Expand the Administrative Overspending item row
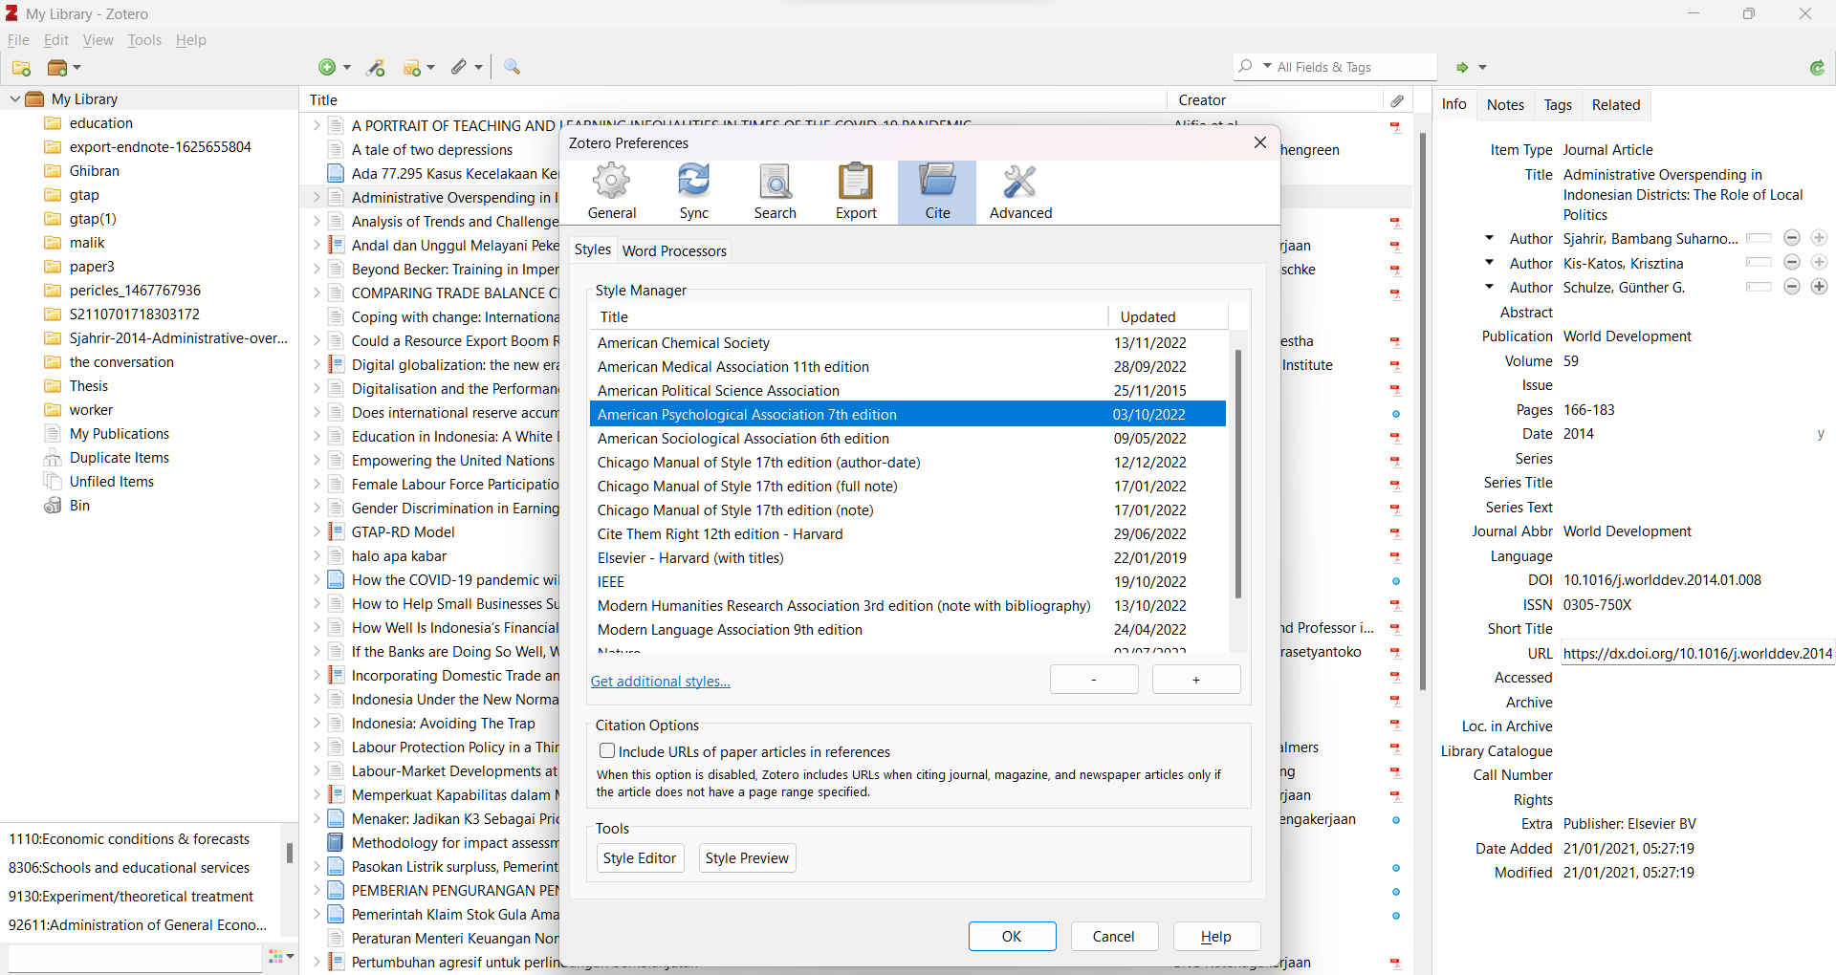Image resolution: width=1836 pixels, height=975 pixels. 317,198
